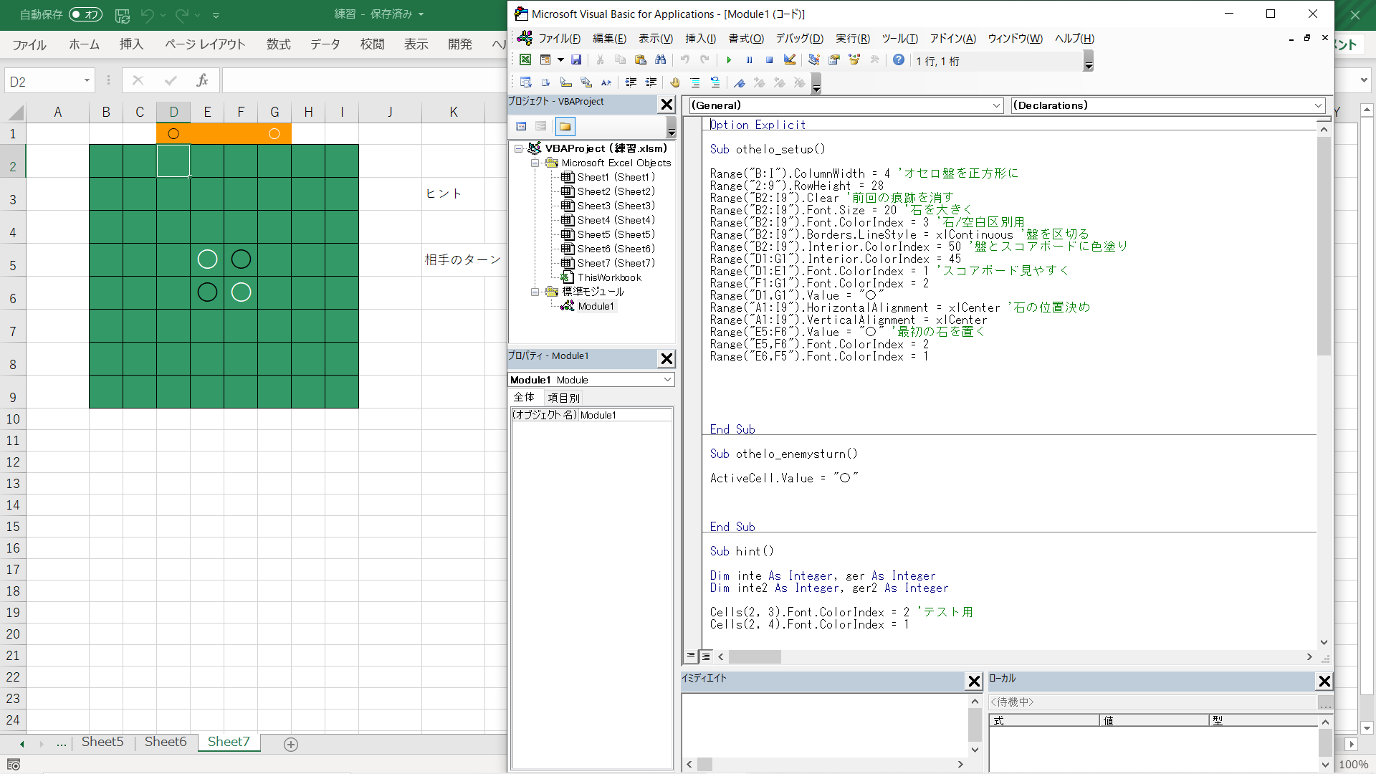1376x774 pixels.
Task: Click Toggle Folders button in Project pane
Action: pos(565,127)
